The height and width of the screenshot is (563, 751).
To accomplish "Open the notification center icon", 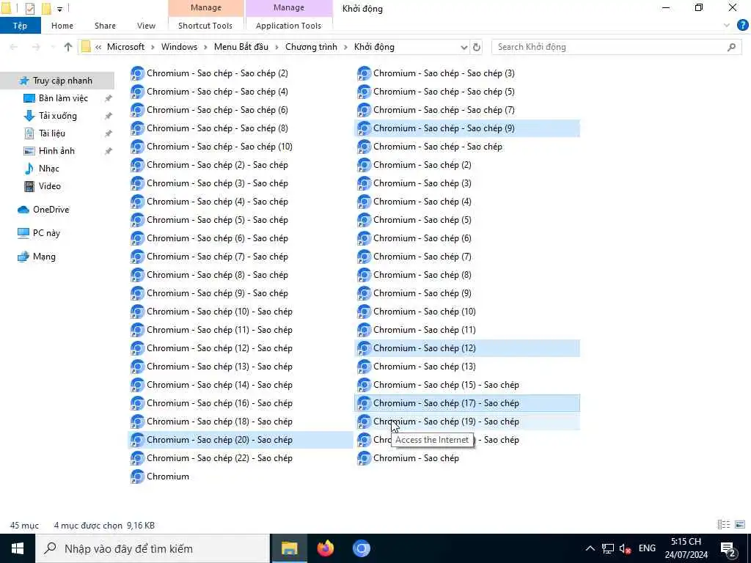I will click(x=728, y=549).
